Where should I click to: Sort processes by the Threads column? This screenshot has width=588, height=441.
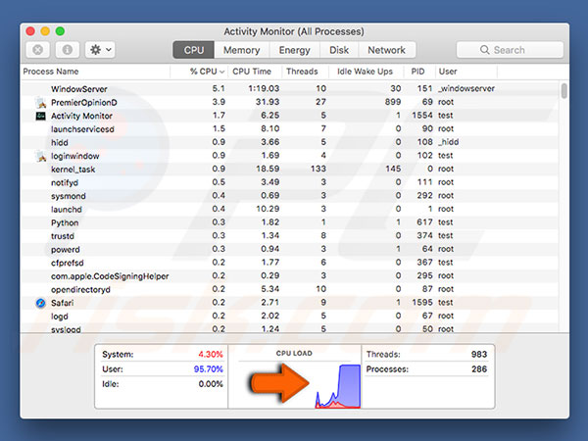(x=300, y=72)
